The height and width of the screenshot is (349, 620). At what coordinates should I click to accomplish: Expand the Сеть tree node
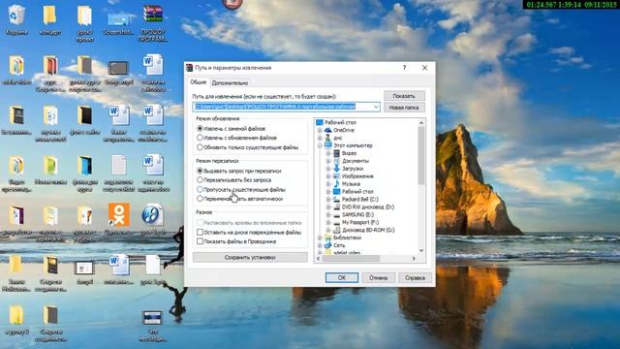320,245
